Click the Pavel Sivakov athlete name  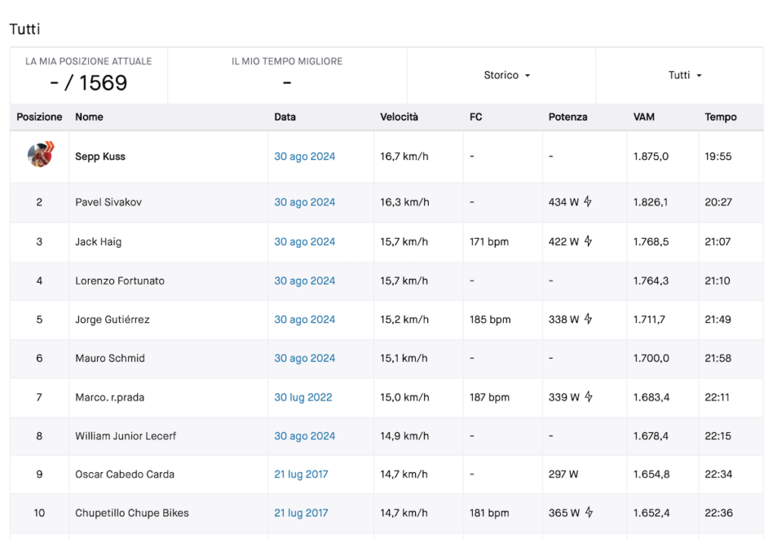[x=109, y=202]
